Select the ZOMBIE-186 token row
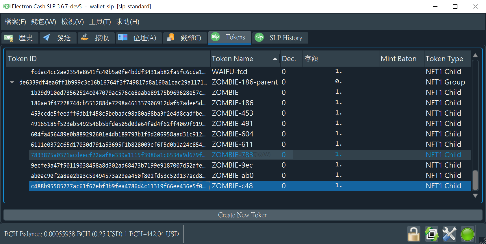This screenshot has width=486, height=244. 250,103
